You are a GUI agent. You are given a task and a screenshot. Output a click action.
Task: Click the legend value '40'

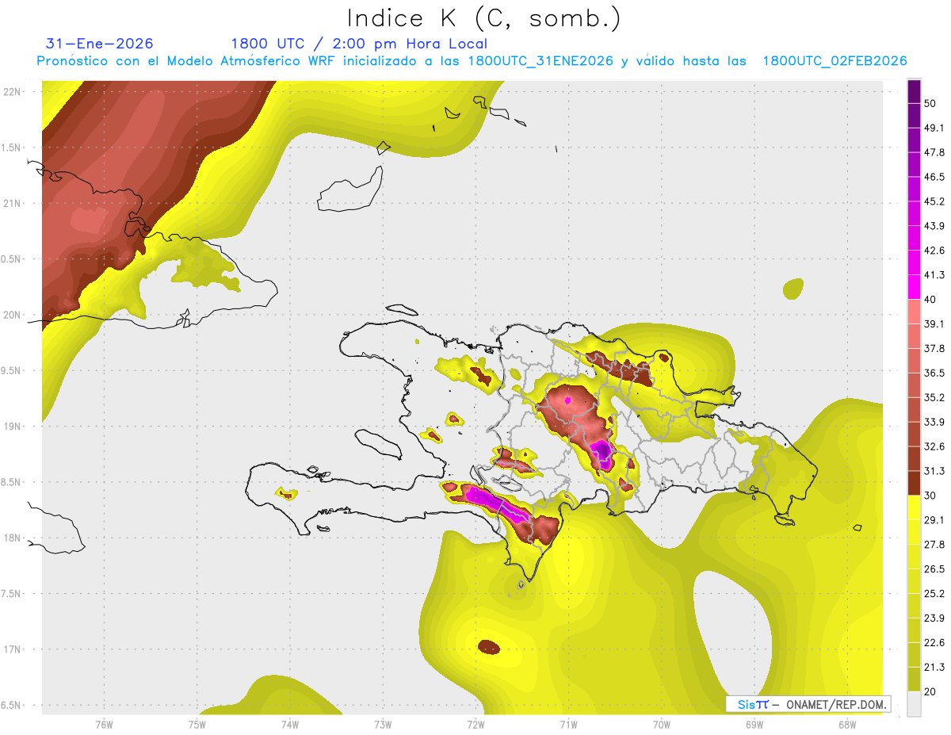[x=930, y=300]
